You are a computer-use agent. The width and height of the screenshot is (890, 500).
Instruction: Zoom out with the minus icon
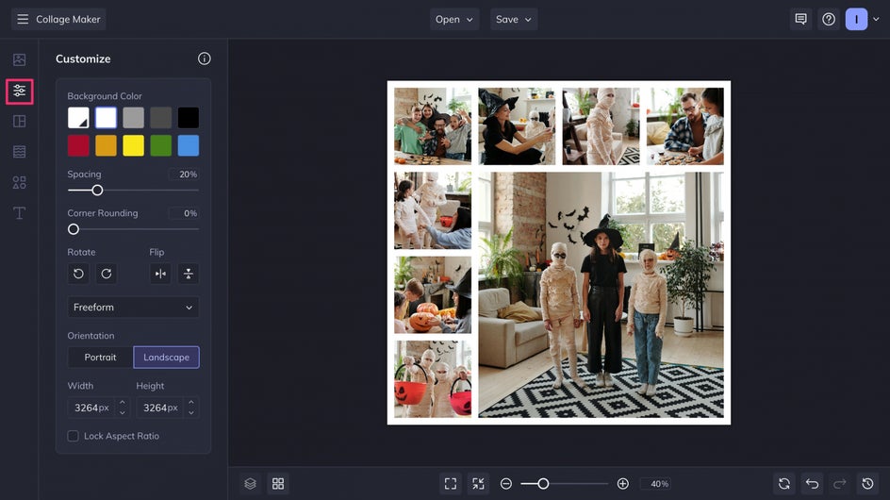pyautogui.click(x=506, y=484)
